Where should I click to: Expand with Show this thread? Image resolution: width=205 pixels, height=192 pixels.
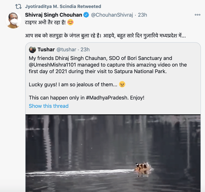click(x=48, y=106)
